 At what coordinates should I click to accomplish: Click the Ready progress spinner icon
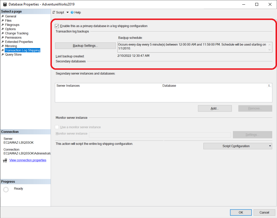[6, 189]
